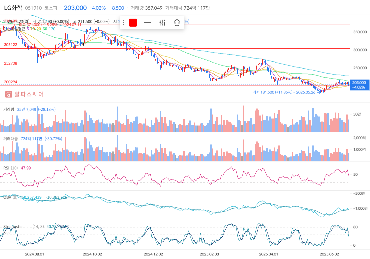The height and width of the screenshot is (259, 370).
Task: Click the 2025.06.02 date axis label
Action: [329, 254]
